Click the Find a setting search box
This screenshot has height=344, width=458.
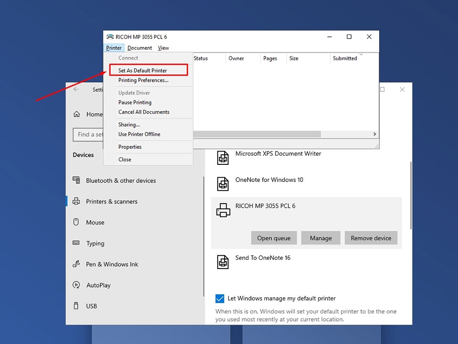88,134
